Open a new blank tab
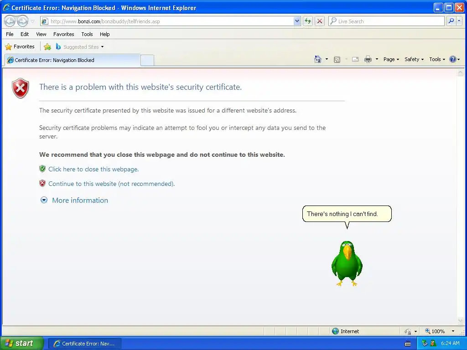This screenshot has height=350, width=467. click(147, 61)
